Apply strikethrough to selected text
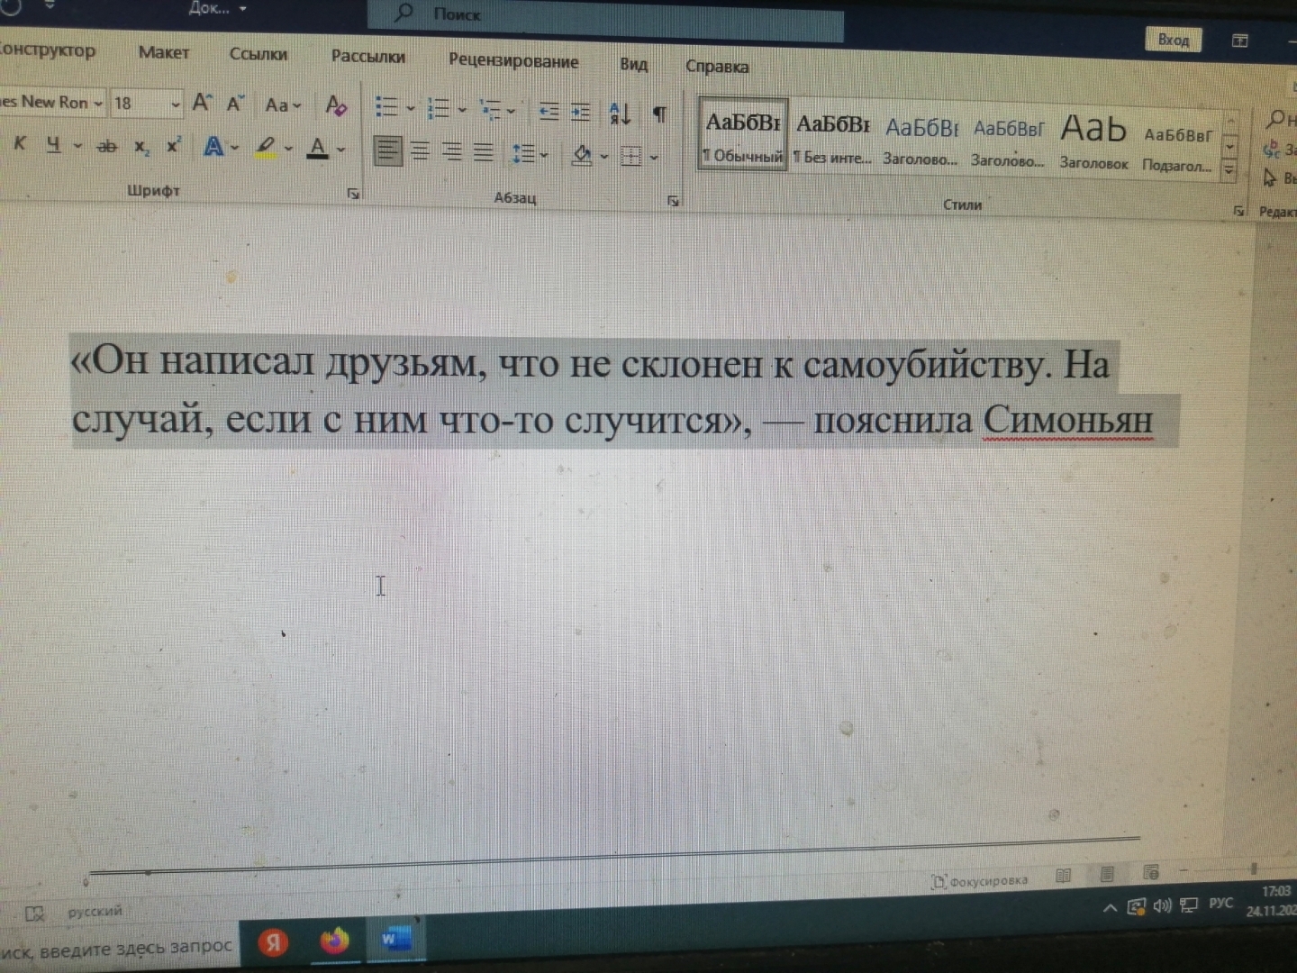 107,146
